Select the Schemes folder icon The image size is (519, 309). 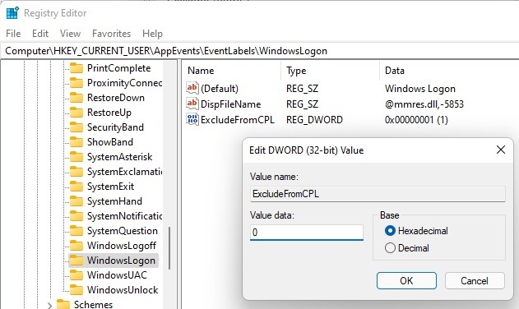pos(63,304)
